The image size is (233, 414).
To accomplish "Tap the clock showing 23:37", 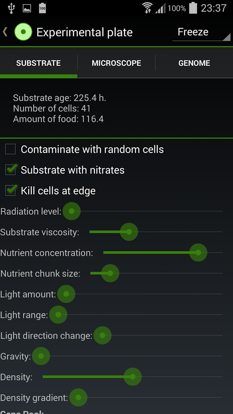I will tap(214, 8).
